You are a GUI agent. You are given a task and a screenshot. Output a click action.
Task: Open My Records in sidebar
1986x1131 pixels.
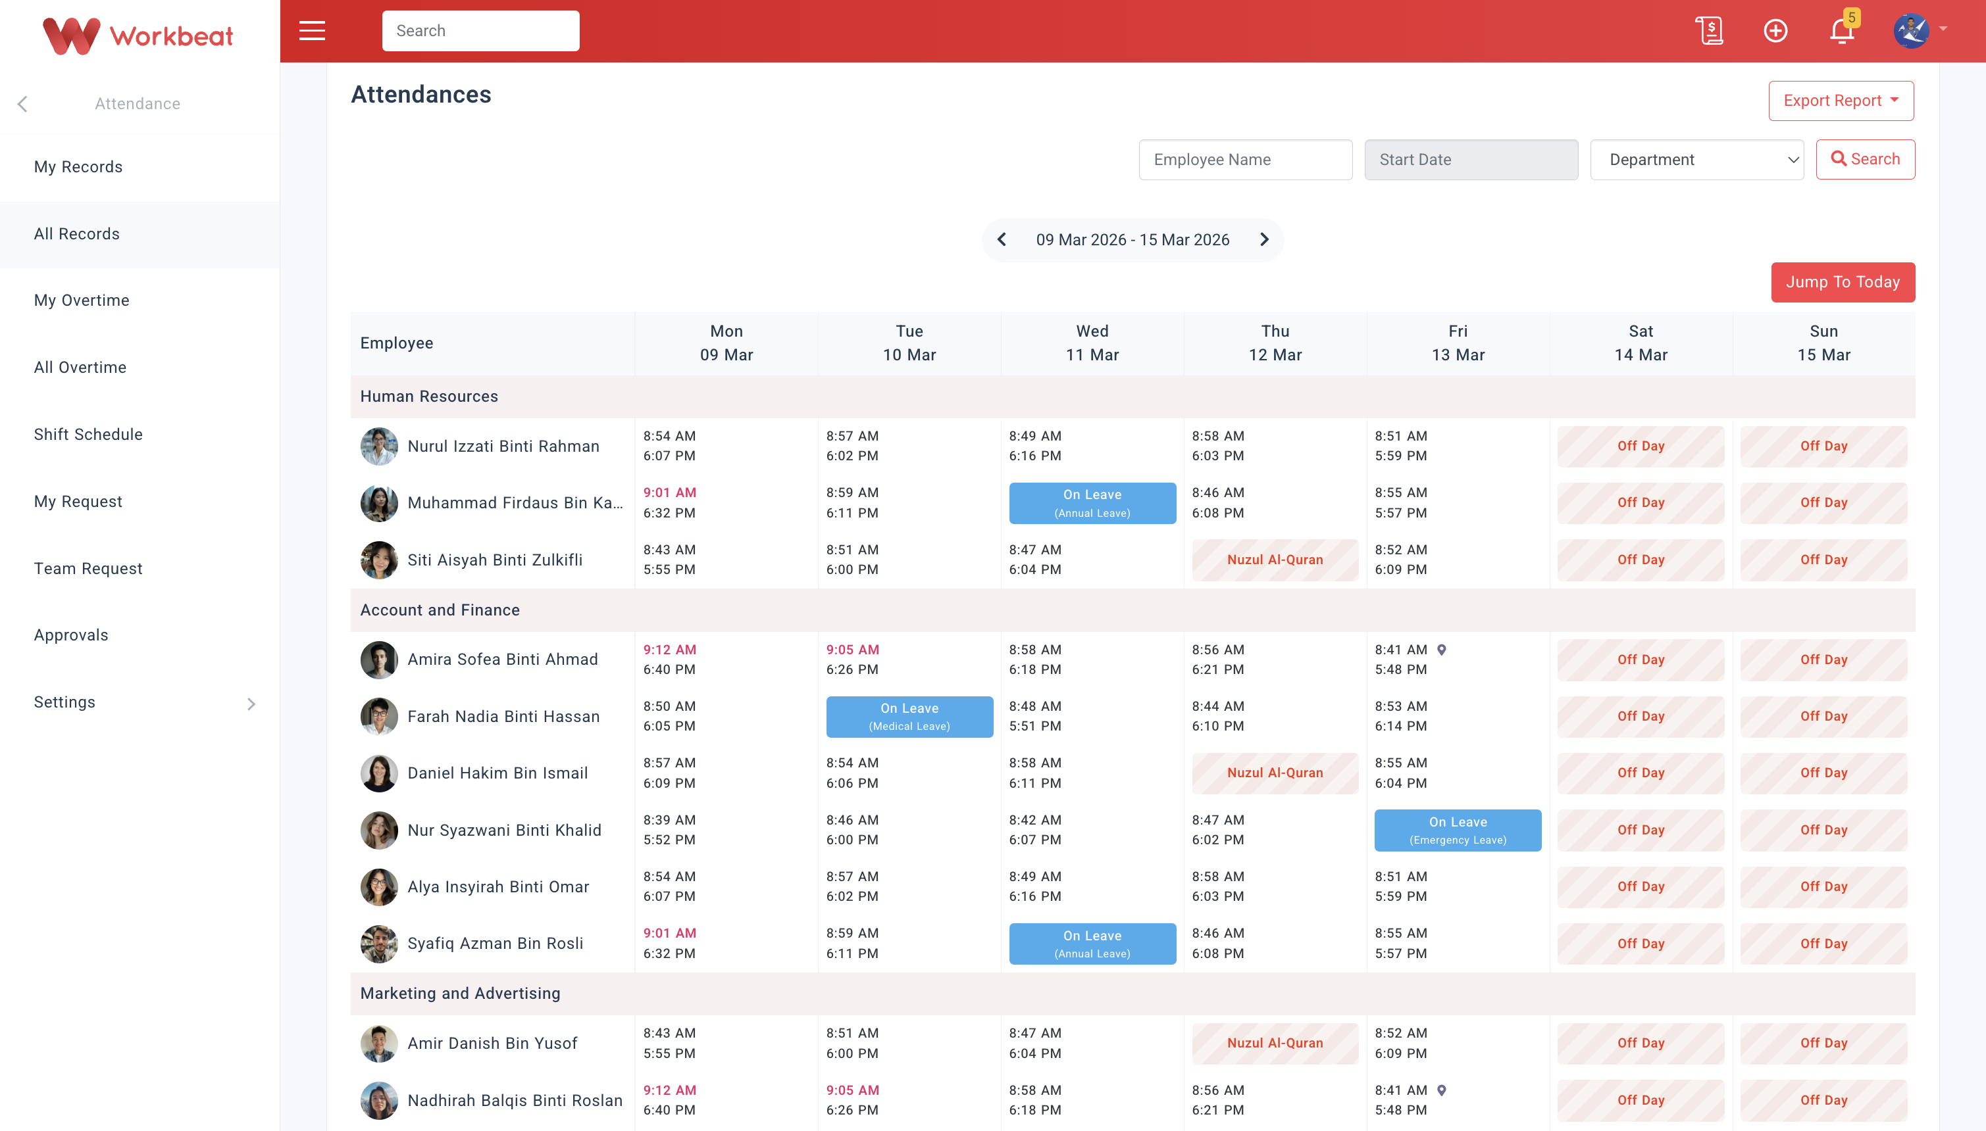click(x=140, y=167)
